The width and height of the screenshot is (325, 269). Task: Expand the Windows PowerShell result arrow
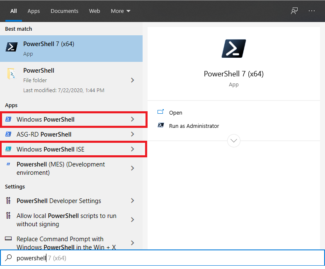pos(133,119)
